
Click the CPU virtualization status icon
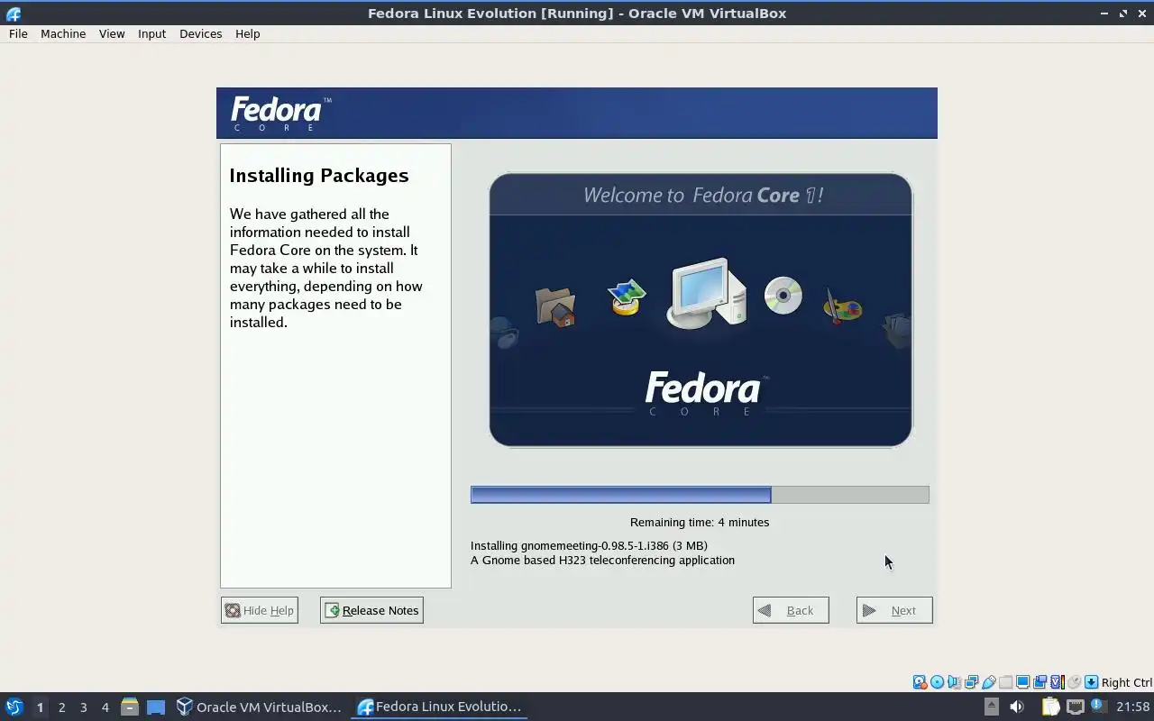point(1057,682)
